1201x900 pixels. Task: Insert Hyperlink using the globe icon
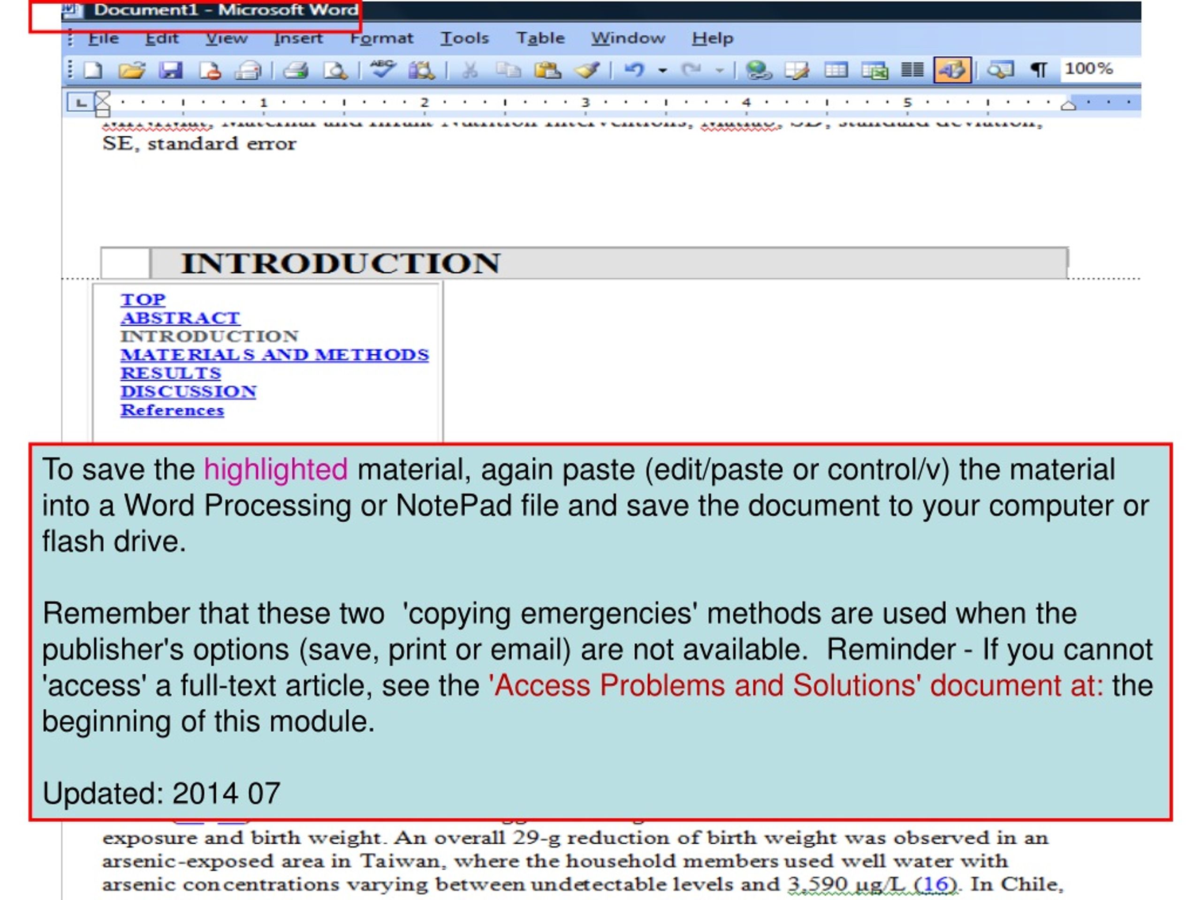click(x=759, y=70)
